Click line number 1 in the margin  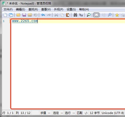(4, 21)
